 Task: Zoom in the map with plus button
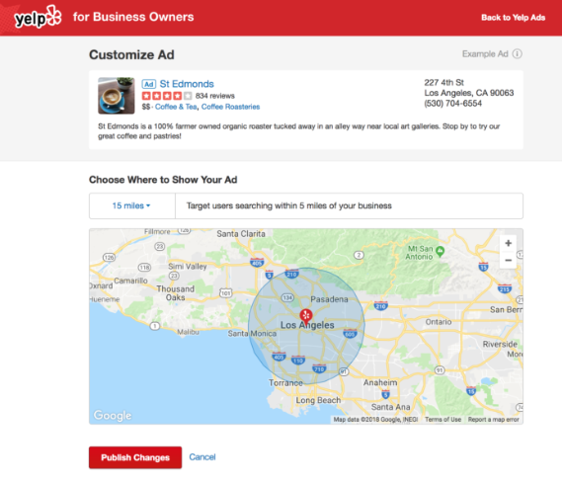pyautogui.click(x=508, y=243)
